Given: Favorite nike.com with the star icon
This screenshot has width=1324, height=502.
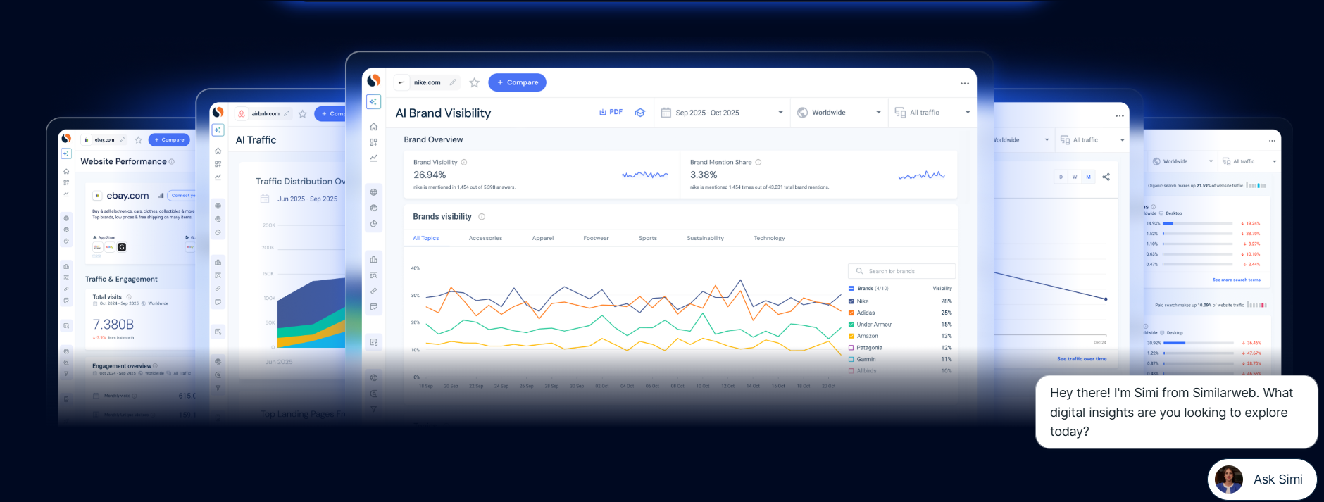Looking at the screenshot, I should [x=475, y=82].
